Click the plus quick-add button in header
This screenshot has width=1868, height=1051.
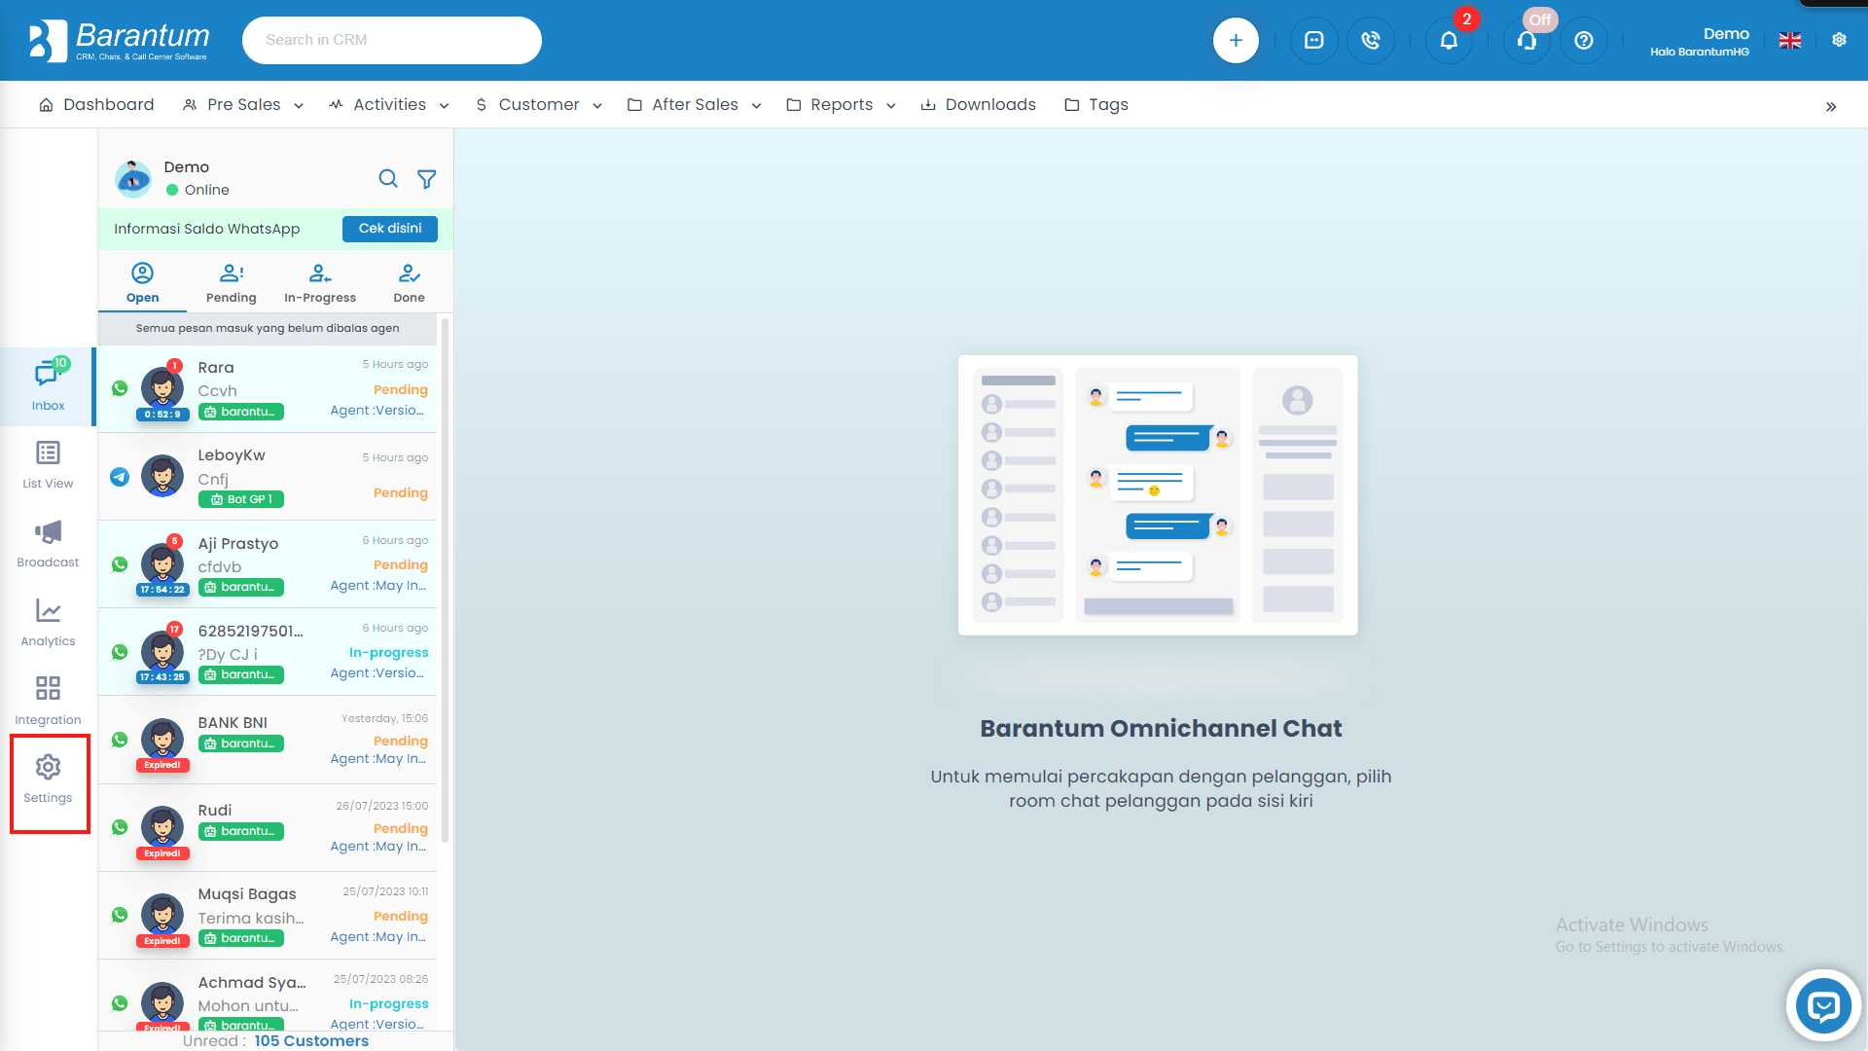click(x=1236, y=40)
